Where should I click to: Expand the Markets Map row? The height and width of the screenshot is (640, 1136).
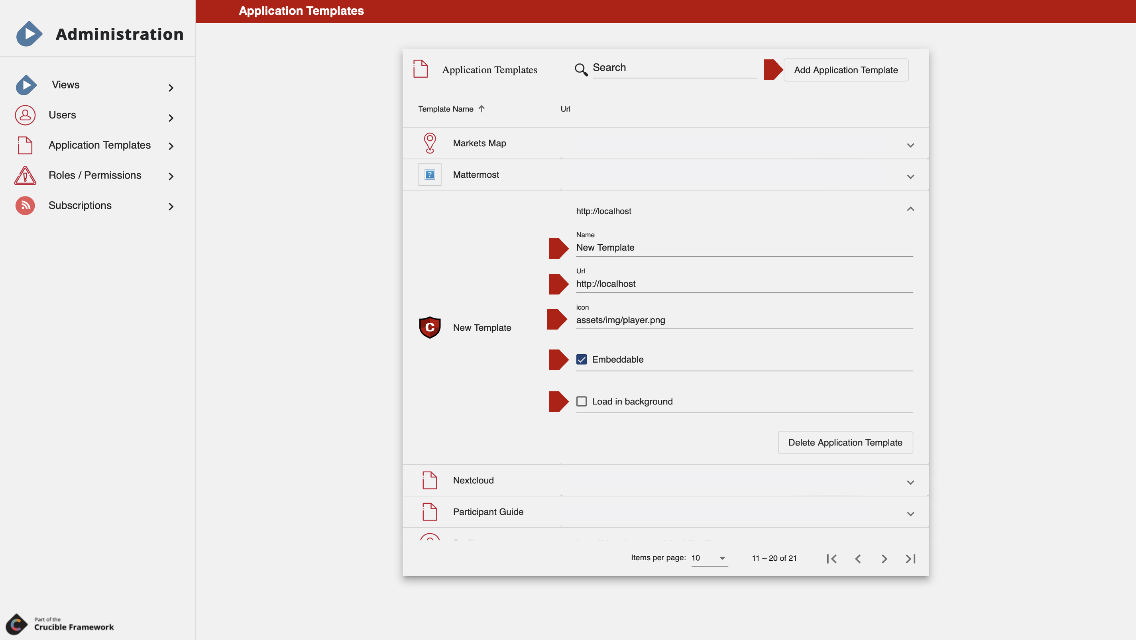[910, 145]
